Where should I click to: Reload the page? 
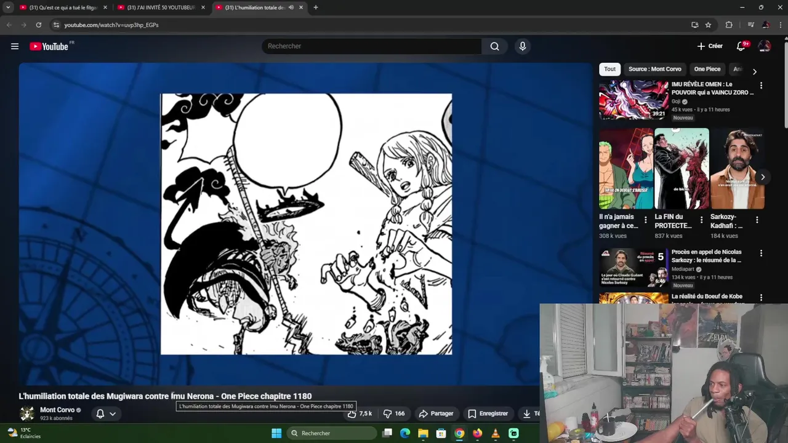click(38, 25)
